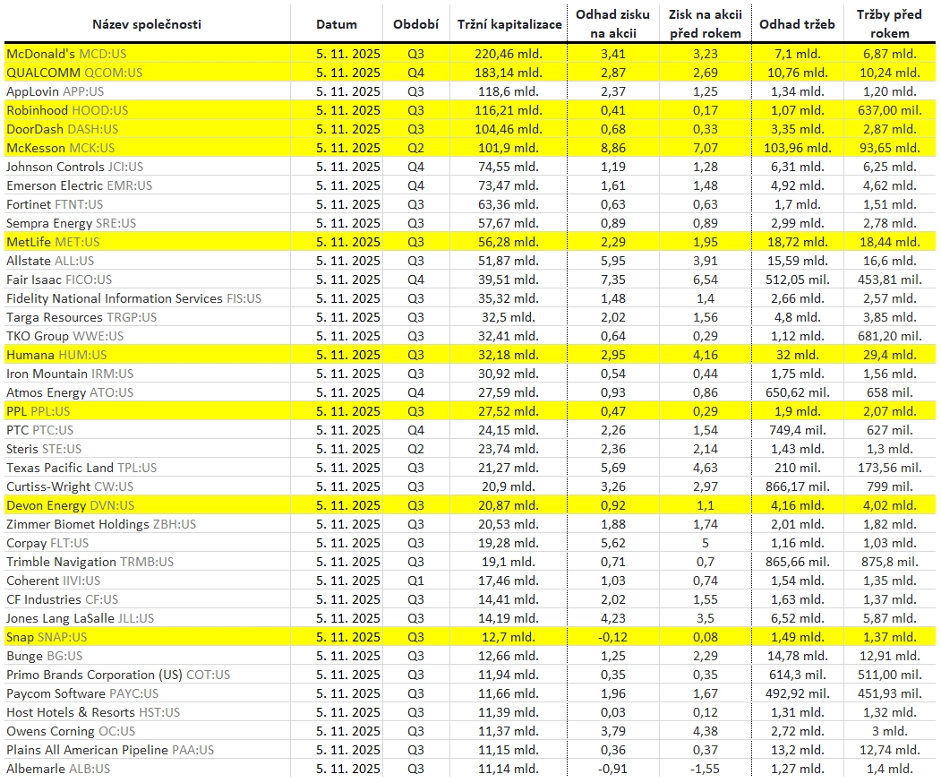Click Snap's EPS estimate of -0,12
Viewport: 941px width, 783px height.
coord(613,637)
